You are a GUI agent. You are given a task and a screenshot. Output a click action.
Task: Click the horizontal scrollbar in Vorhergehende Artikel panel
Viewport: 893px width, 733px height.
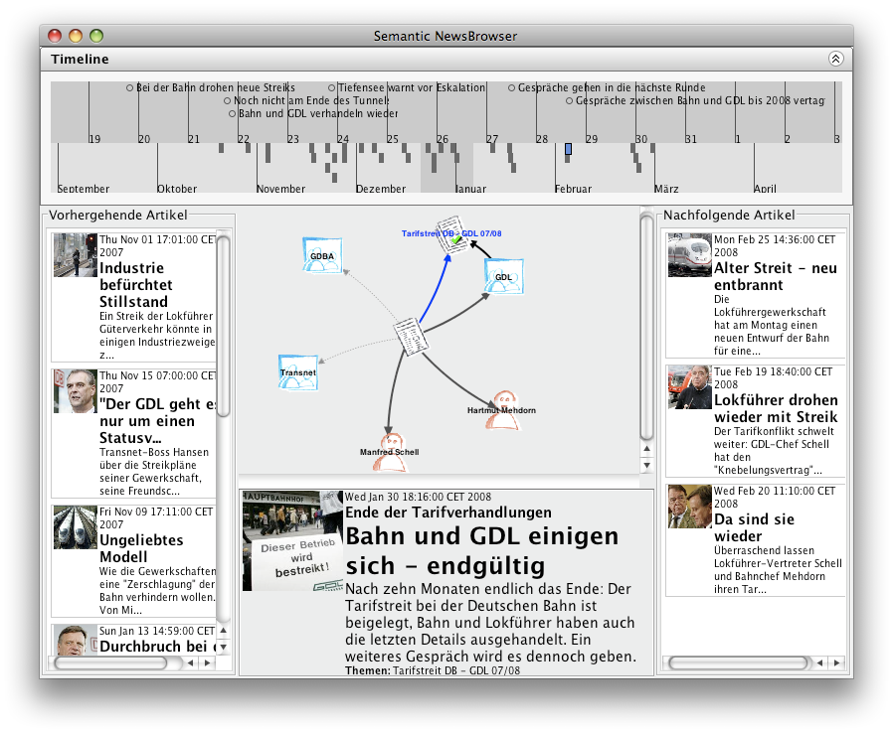tap(110, 662)
